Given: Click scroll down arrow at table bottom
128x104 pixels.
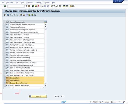Looking at the screenshot, I should pyautogui.click(x=45, y=85).
